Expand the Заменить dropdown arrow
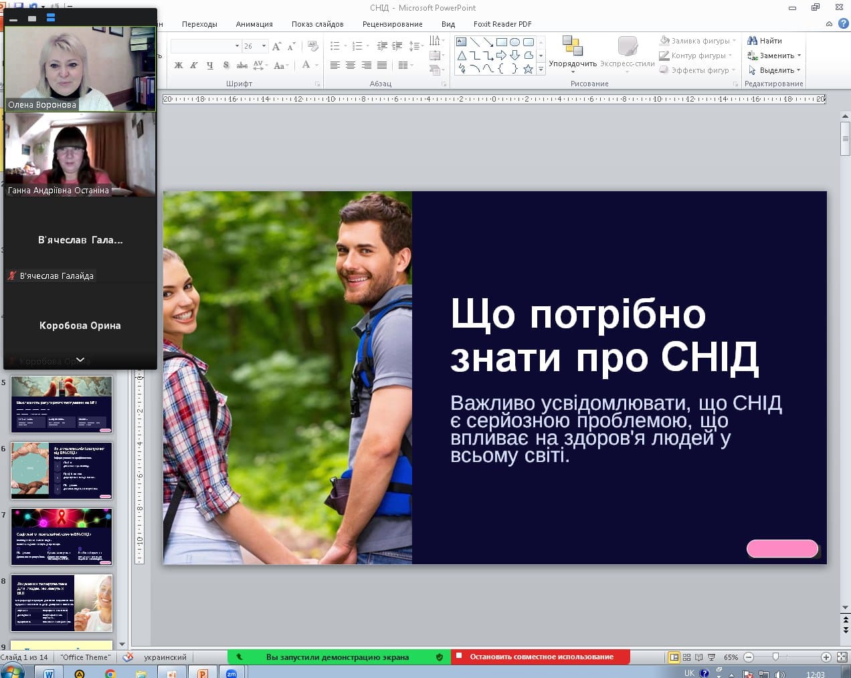 [799, 55]
